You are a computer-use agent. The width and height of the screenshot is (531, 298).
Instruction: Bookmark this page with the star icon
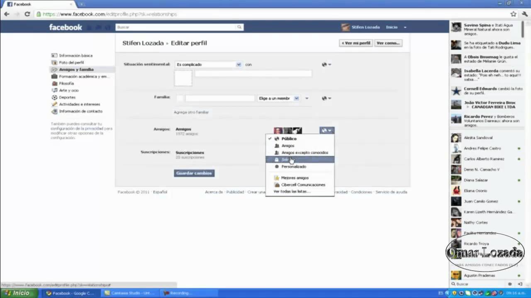513,14
